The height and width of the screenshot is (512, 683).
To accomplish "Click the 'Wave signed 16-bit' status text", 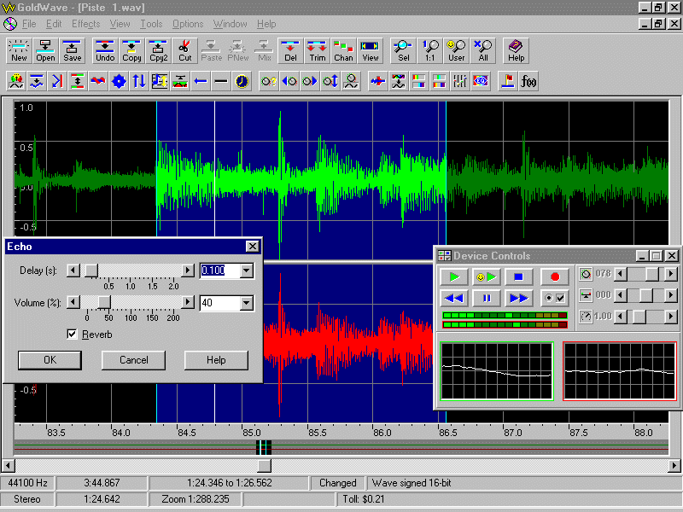I will click(x=412, y=483).
